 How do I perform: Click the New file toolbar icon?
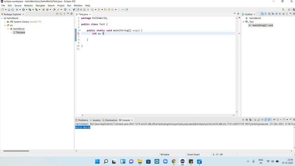(2, 10)
